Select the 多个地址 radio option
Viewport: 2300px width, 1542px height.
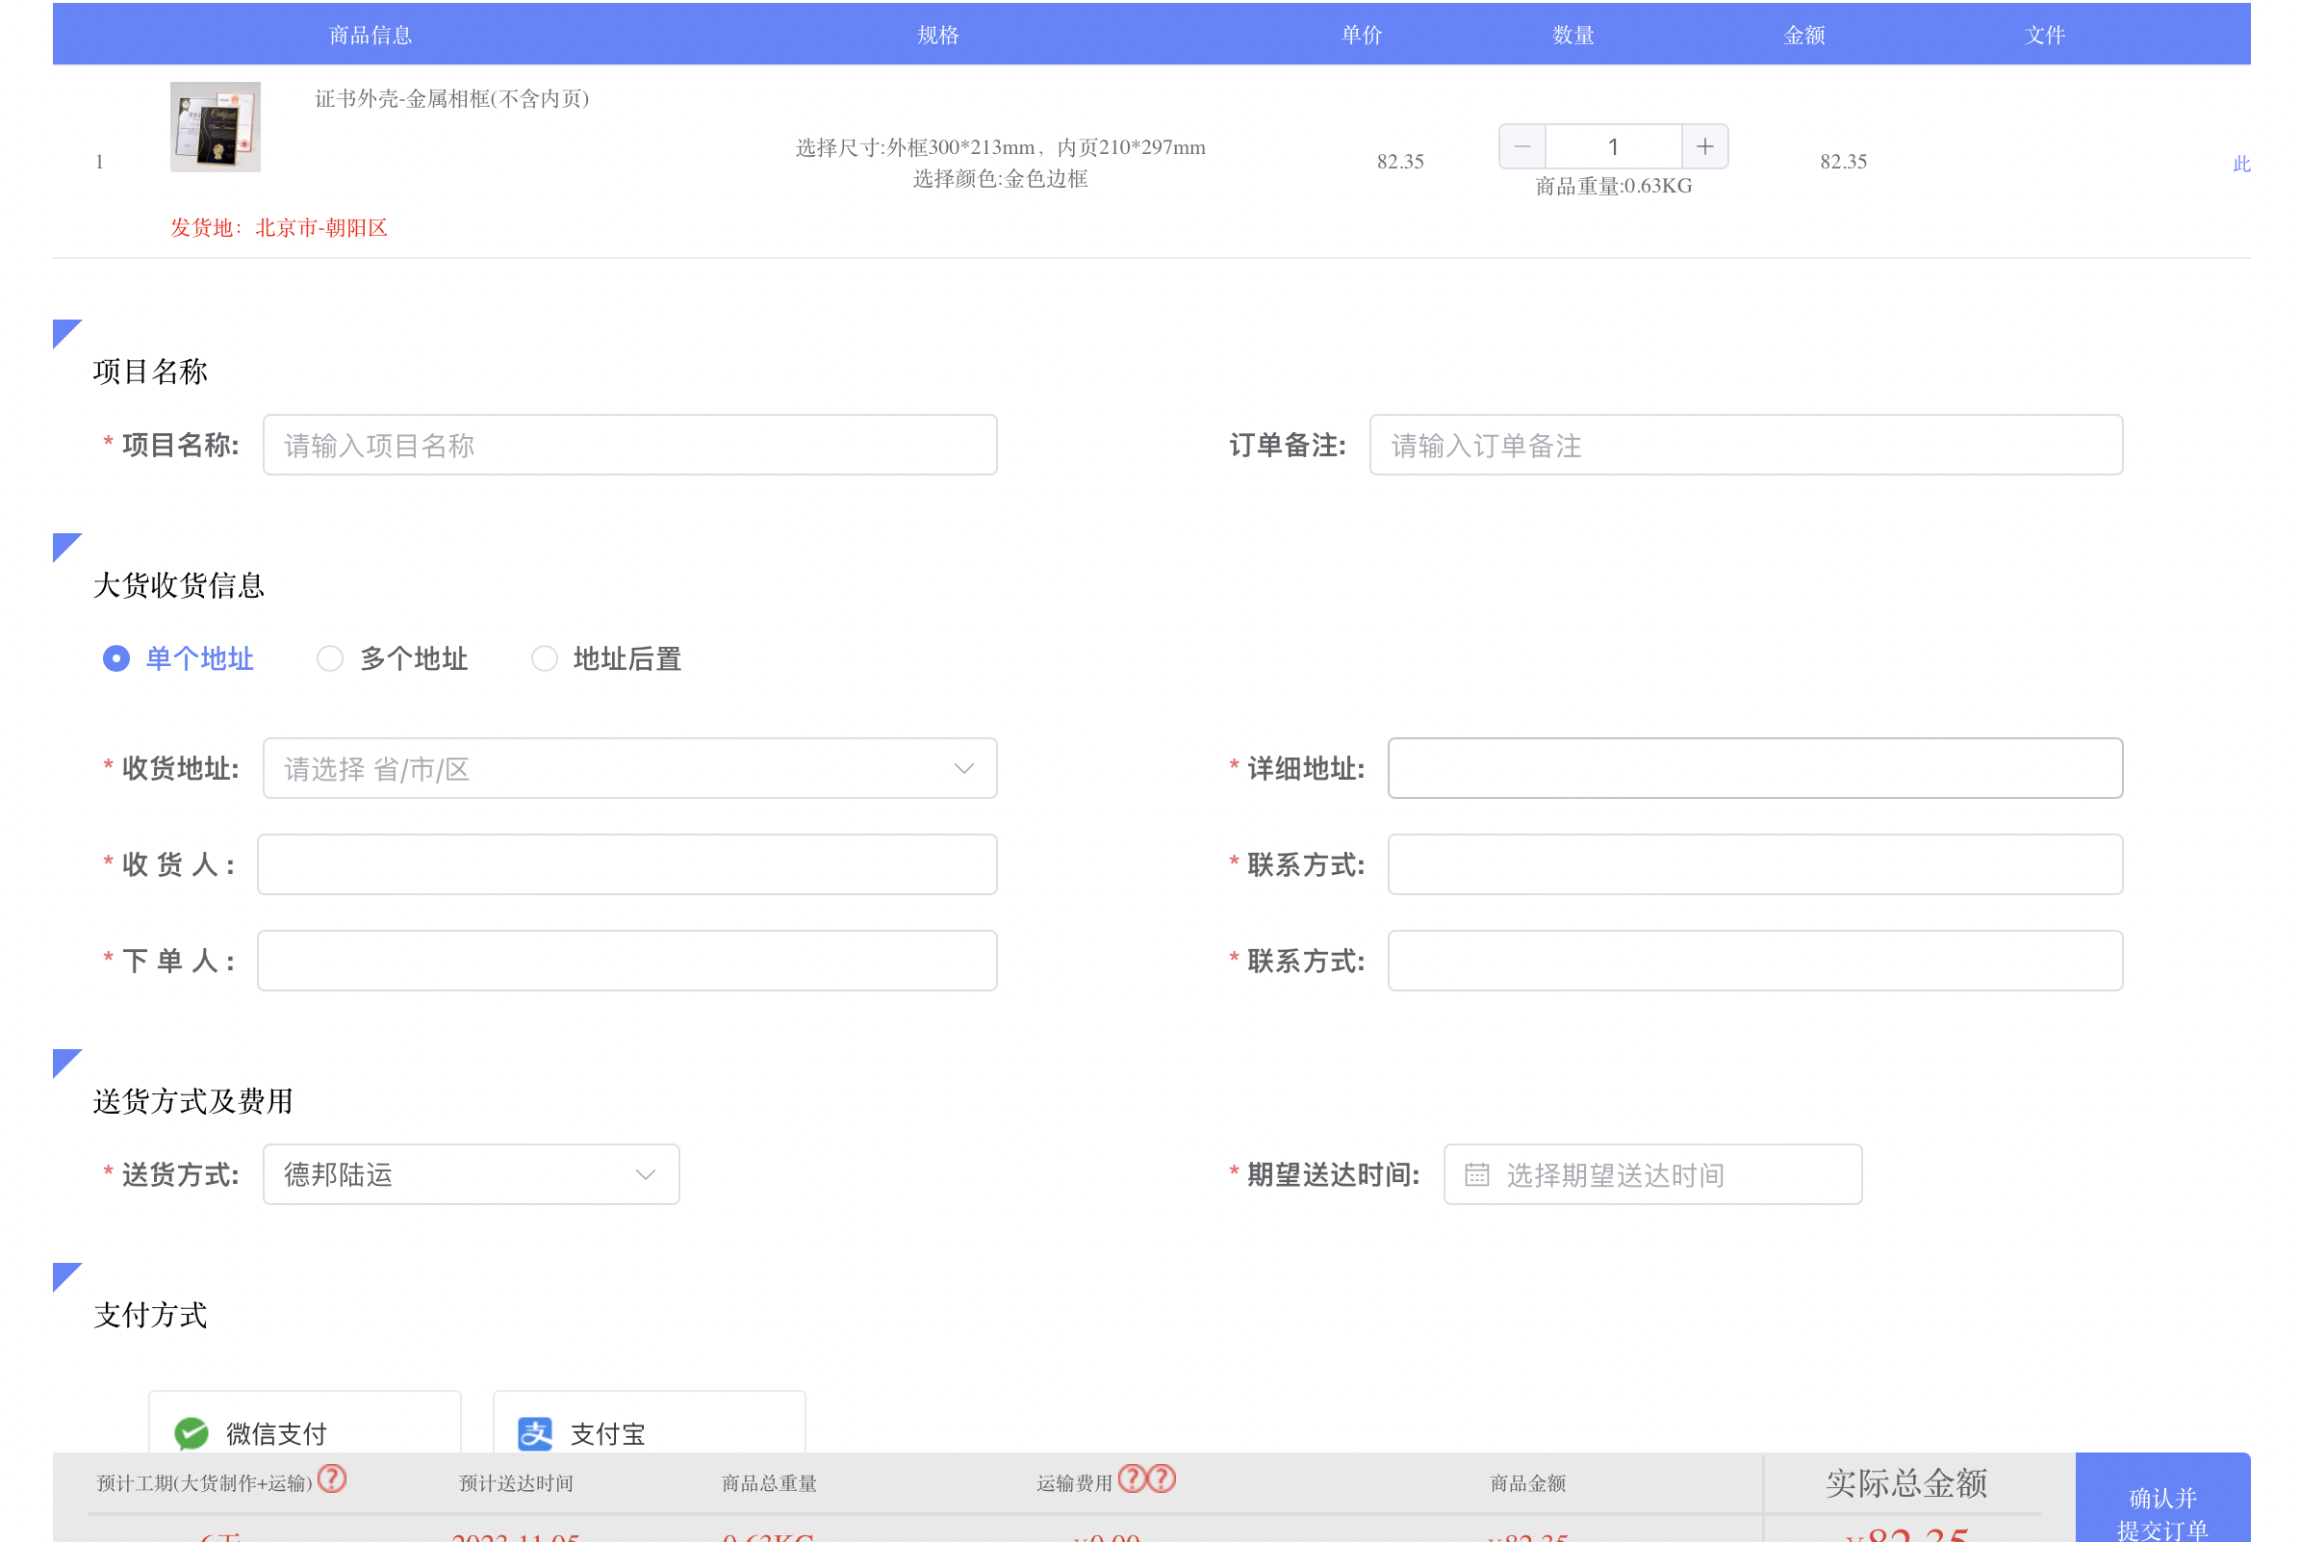393,658
